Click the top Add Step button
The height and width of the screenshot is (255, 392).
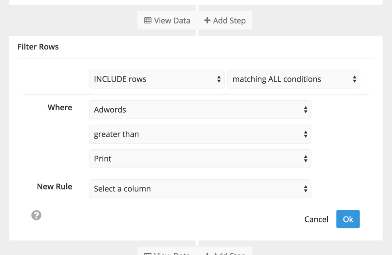tap(225, 20)
